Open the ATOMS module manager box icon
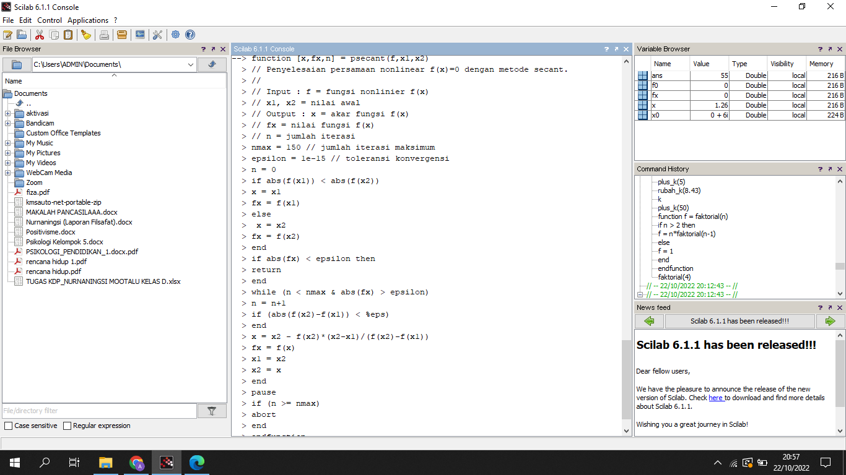 [x=122, y=35]
